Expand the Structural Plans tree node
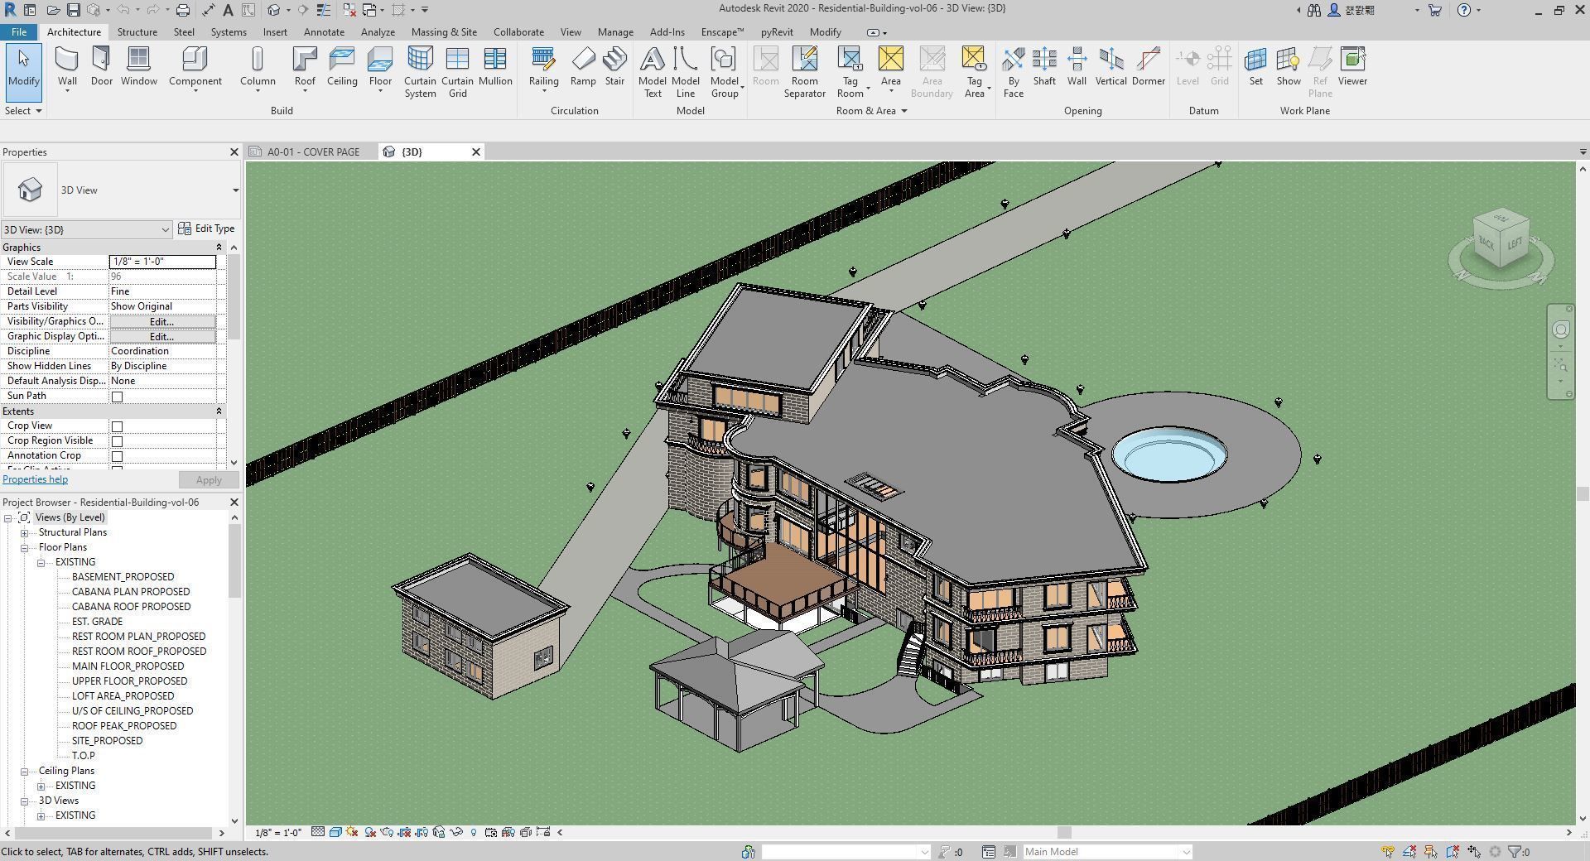 (25, 533)
